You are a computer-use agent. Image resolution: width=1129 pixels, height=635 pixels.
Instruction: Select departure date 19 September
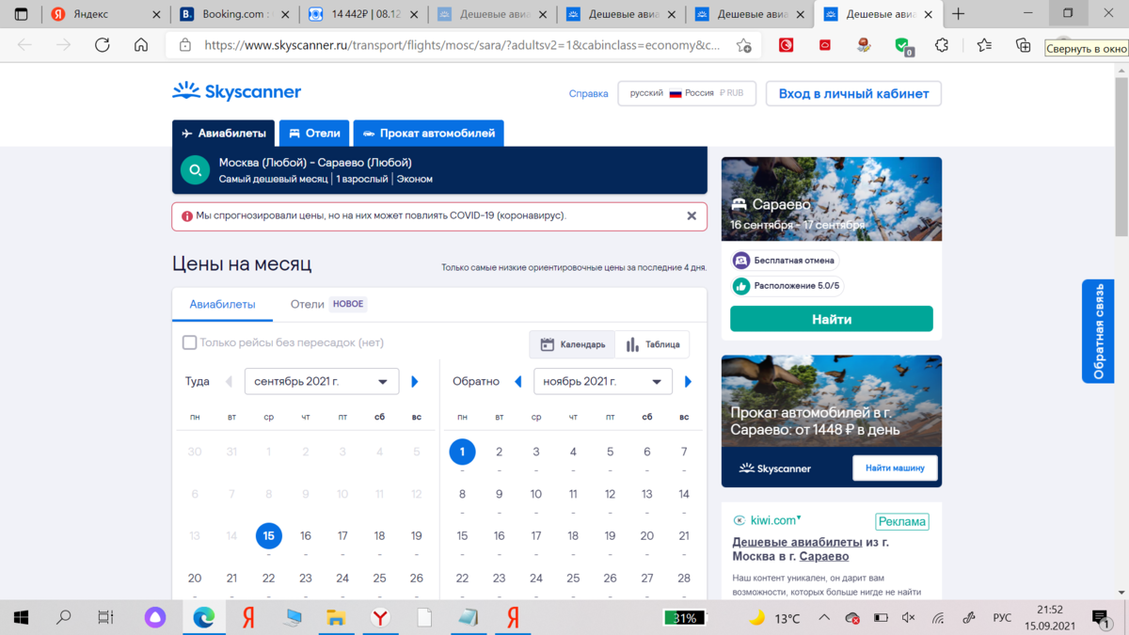pos(417,536)
